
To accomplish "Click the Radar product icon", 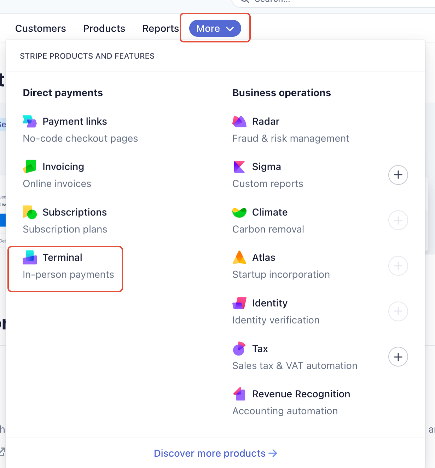I will point(239,121).
